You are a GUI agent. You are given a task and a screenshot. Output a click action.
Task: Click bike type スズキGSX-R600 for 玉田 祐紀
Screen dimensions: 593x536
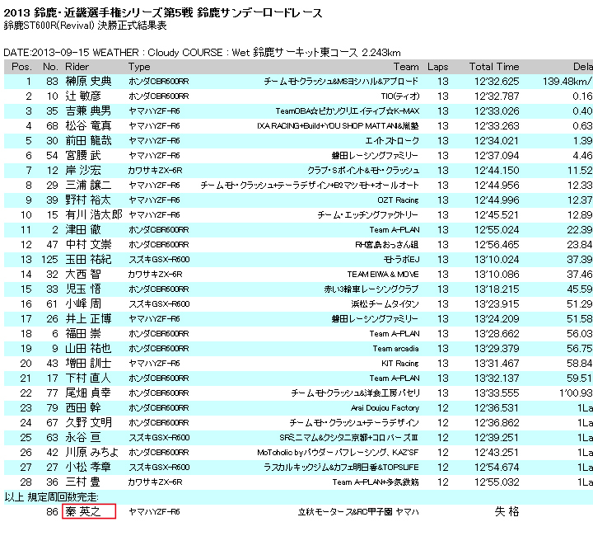click(x=159, y=259)
